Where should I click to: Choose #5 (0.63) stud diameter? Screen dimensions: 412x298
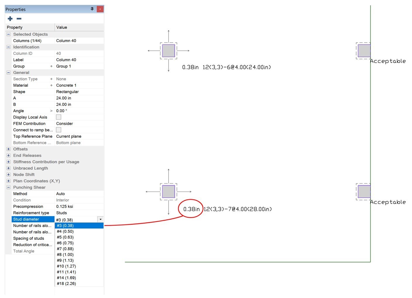[65, 237]
